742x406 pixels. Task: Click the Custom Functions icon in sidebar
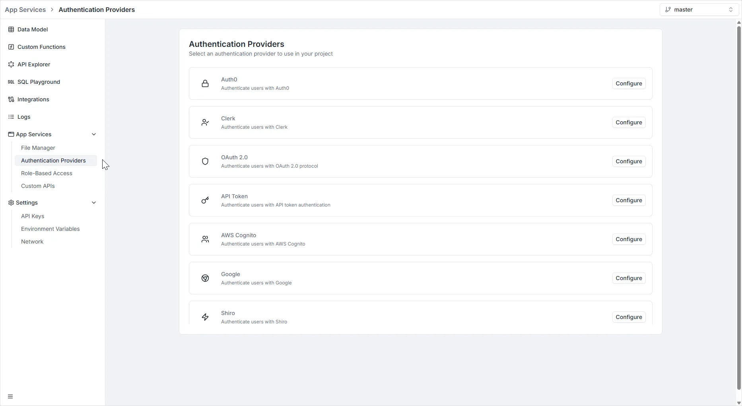[x=11, y=47]
